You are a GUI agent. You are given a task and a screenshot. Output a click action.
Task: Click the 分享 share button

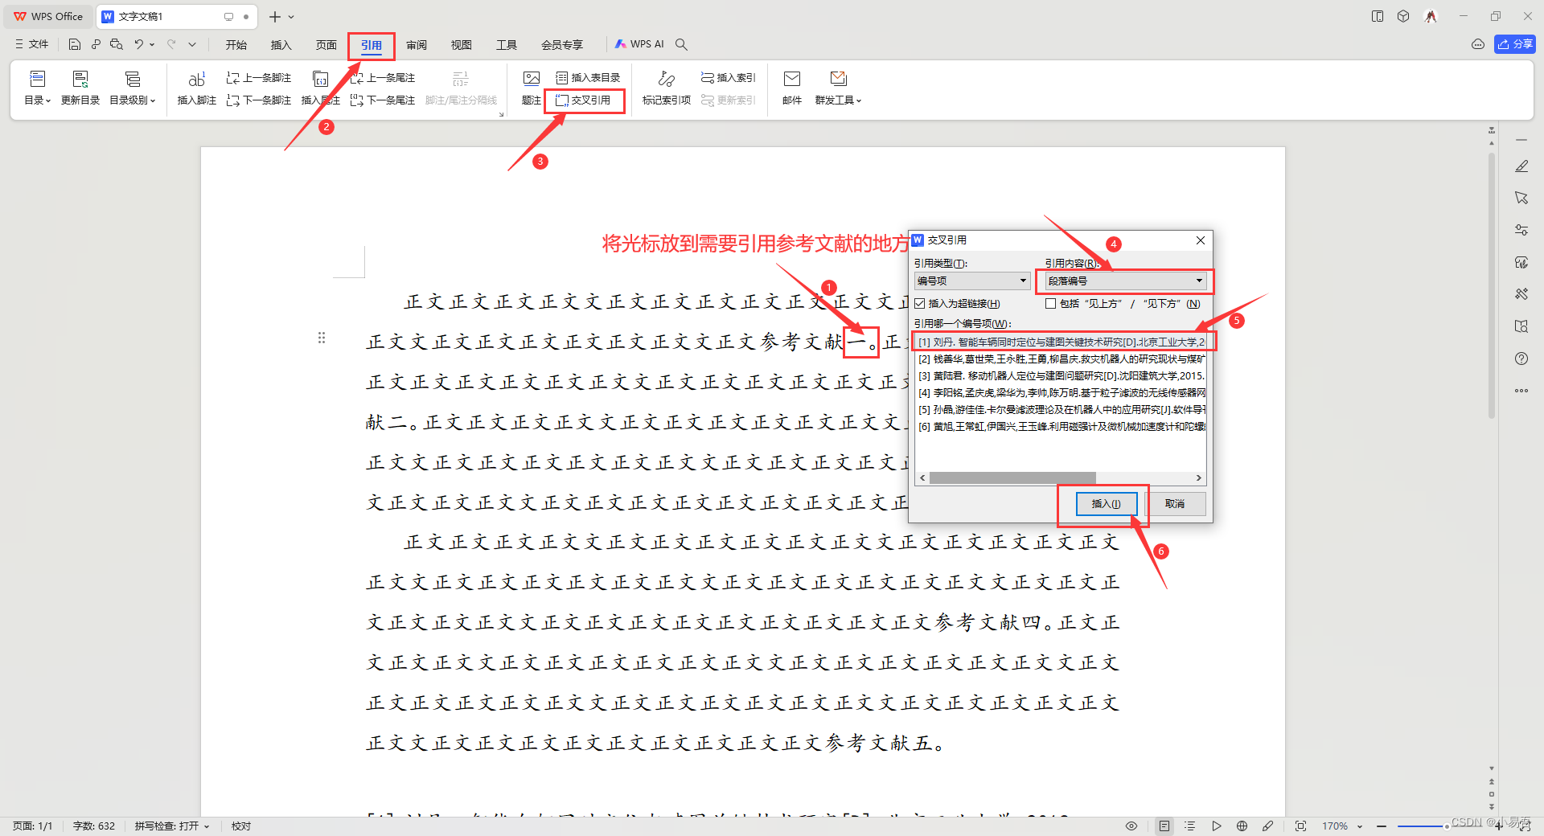click(1515, 44)
